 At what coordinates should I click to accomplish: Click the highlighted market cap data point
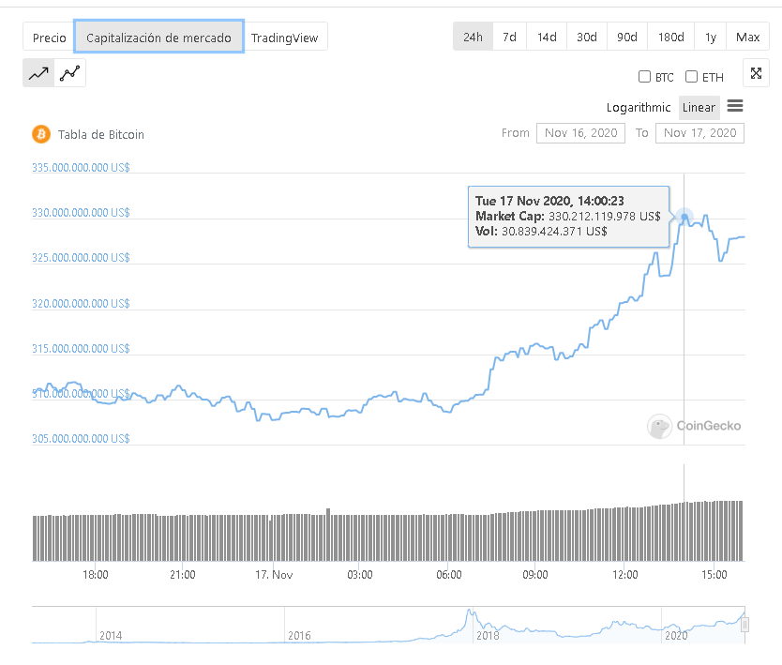[x=684, y=218]
